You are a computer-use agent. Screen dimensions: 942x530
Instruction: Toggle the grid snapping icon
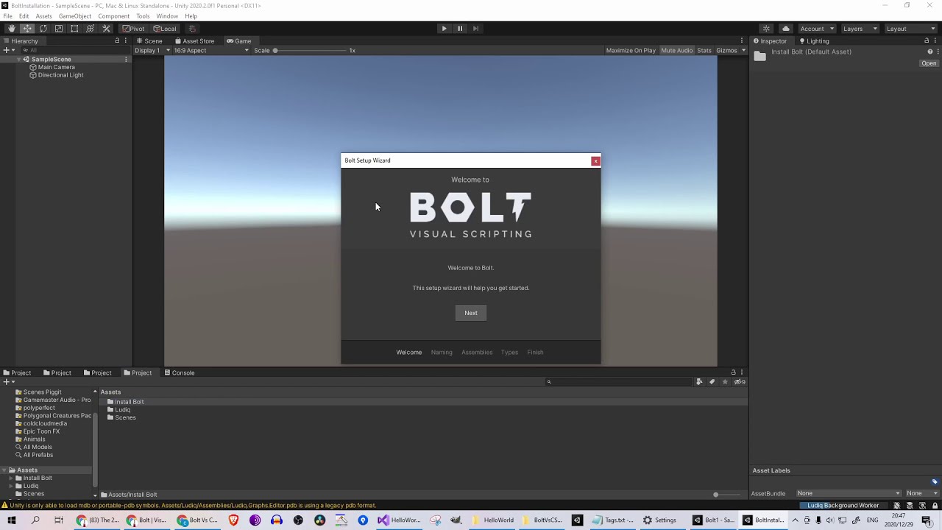(192, 29)
